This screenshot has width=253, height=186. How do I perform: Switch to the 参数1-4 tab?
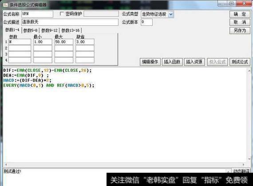(12, 30)
